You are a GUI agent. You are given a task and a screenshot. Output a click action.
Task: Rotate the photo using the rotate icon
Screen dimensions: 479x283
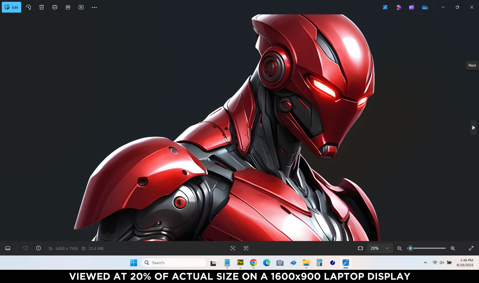click(x=28, y=7)
